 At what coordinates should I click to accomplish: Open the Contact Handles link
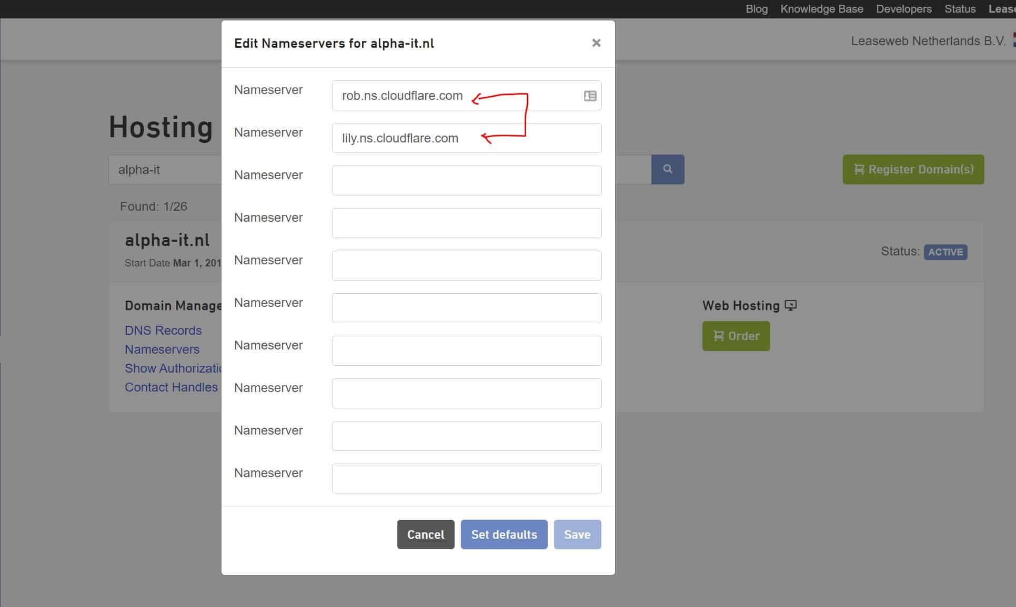point(171,387)
